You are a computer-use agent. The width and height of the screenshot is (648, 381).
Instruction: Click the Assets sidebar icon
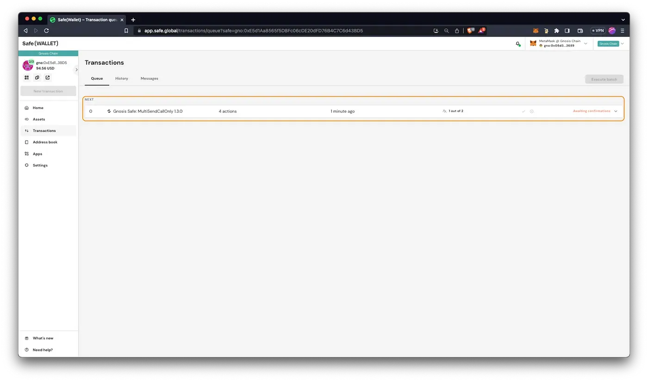coord(27,119)
